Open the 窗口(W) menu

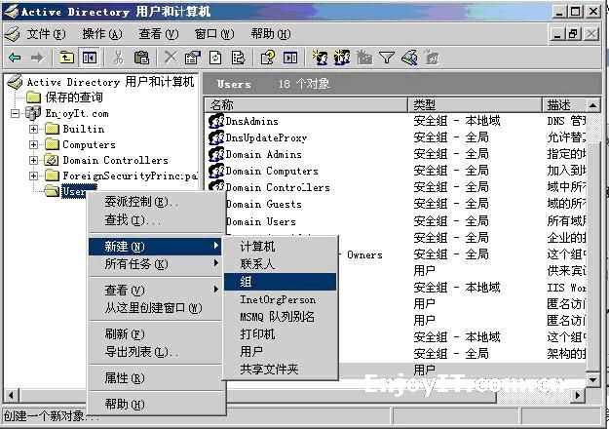pyautogui.click(x=214, y=34)
